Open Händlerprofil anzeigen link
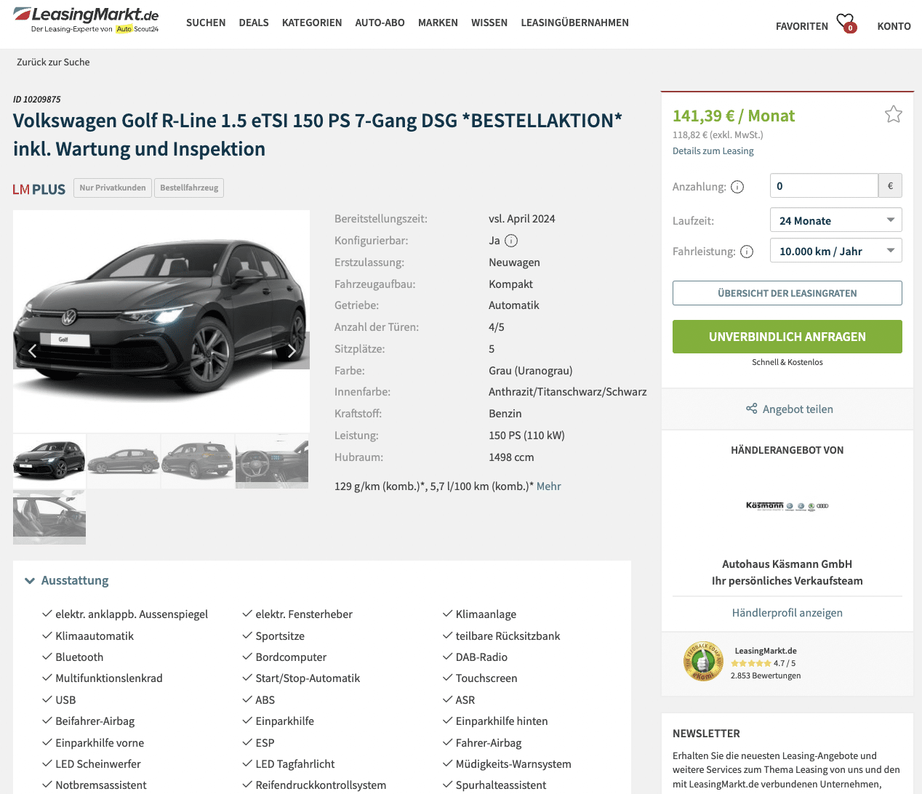The height and width of the screenshot is (794, 922). [787, 613]
